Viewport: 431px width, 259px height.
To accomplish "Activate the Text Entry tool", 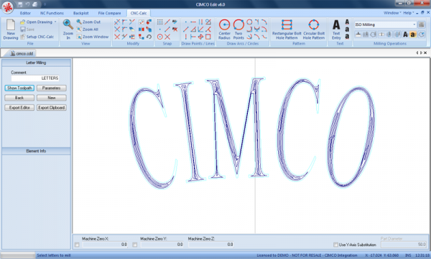I will click(336, 24).
